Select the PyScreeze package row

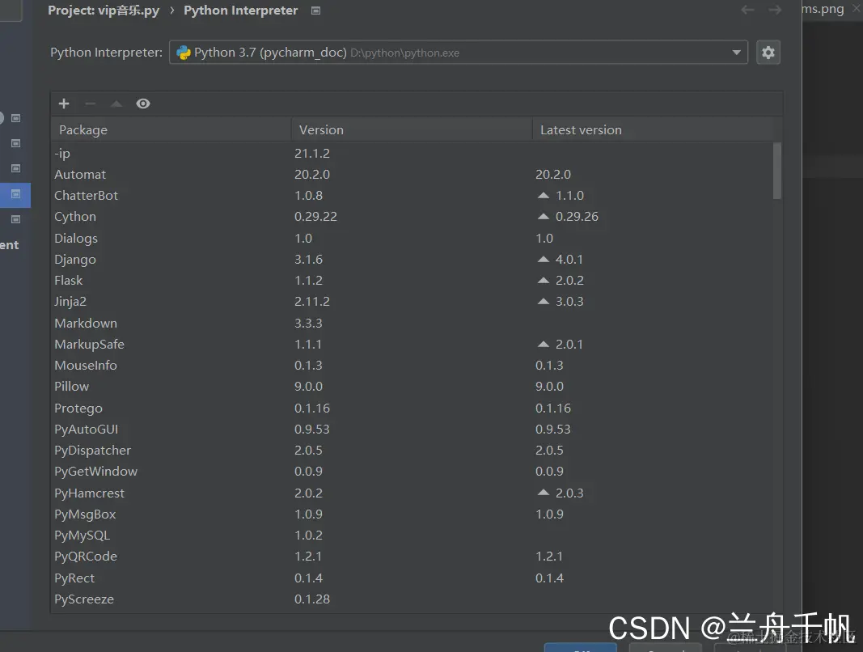[412, 599]
